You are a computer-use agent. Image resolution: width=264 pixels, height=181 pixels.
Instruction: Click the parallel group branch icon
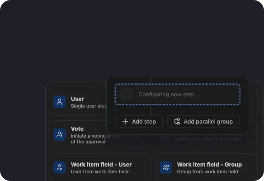177,122
